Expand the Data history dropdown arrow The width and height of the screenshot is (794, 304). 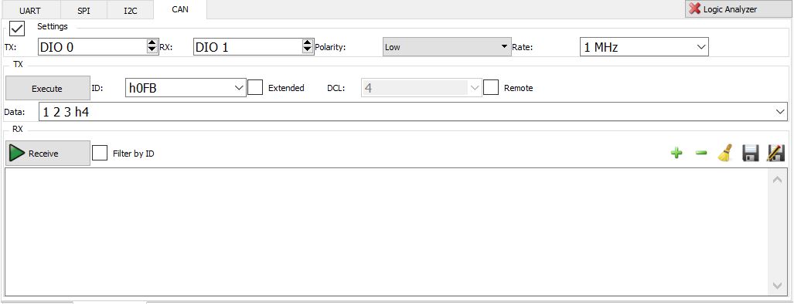click(x=780, y=112)
